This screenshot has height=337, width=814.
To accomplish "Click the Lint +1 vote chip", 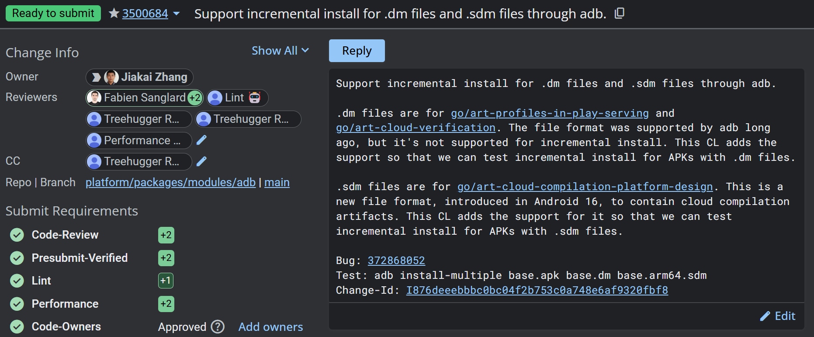I will pos(166,281).
